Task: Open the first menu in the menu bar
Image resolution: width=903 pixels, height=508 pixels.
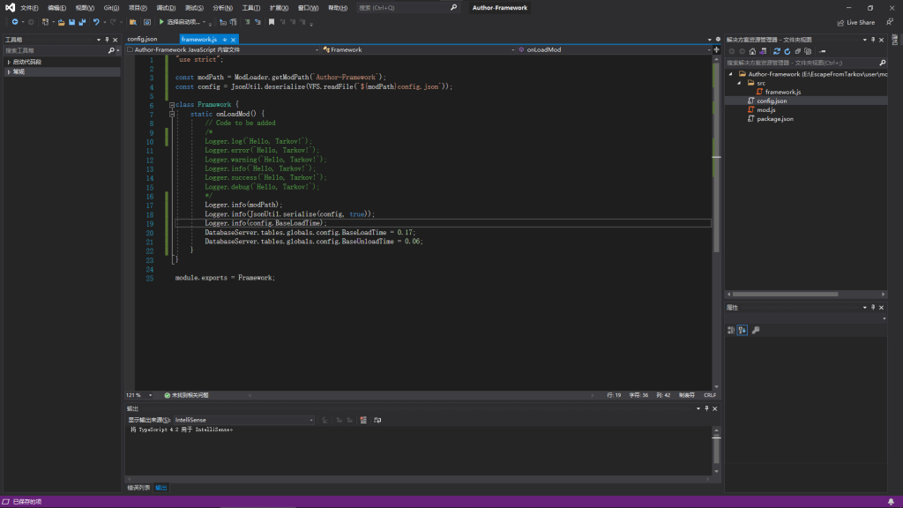Action: pyautogui.click(x=29, y=8)
